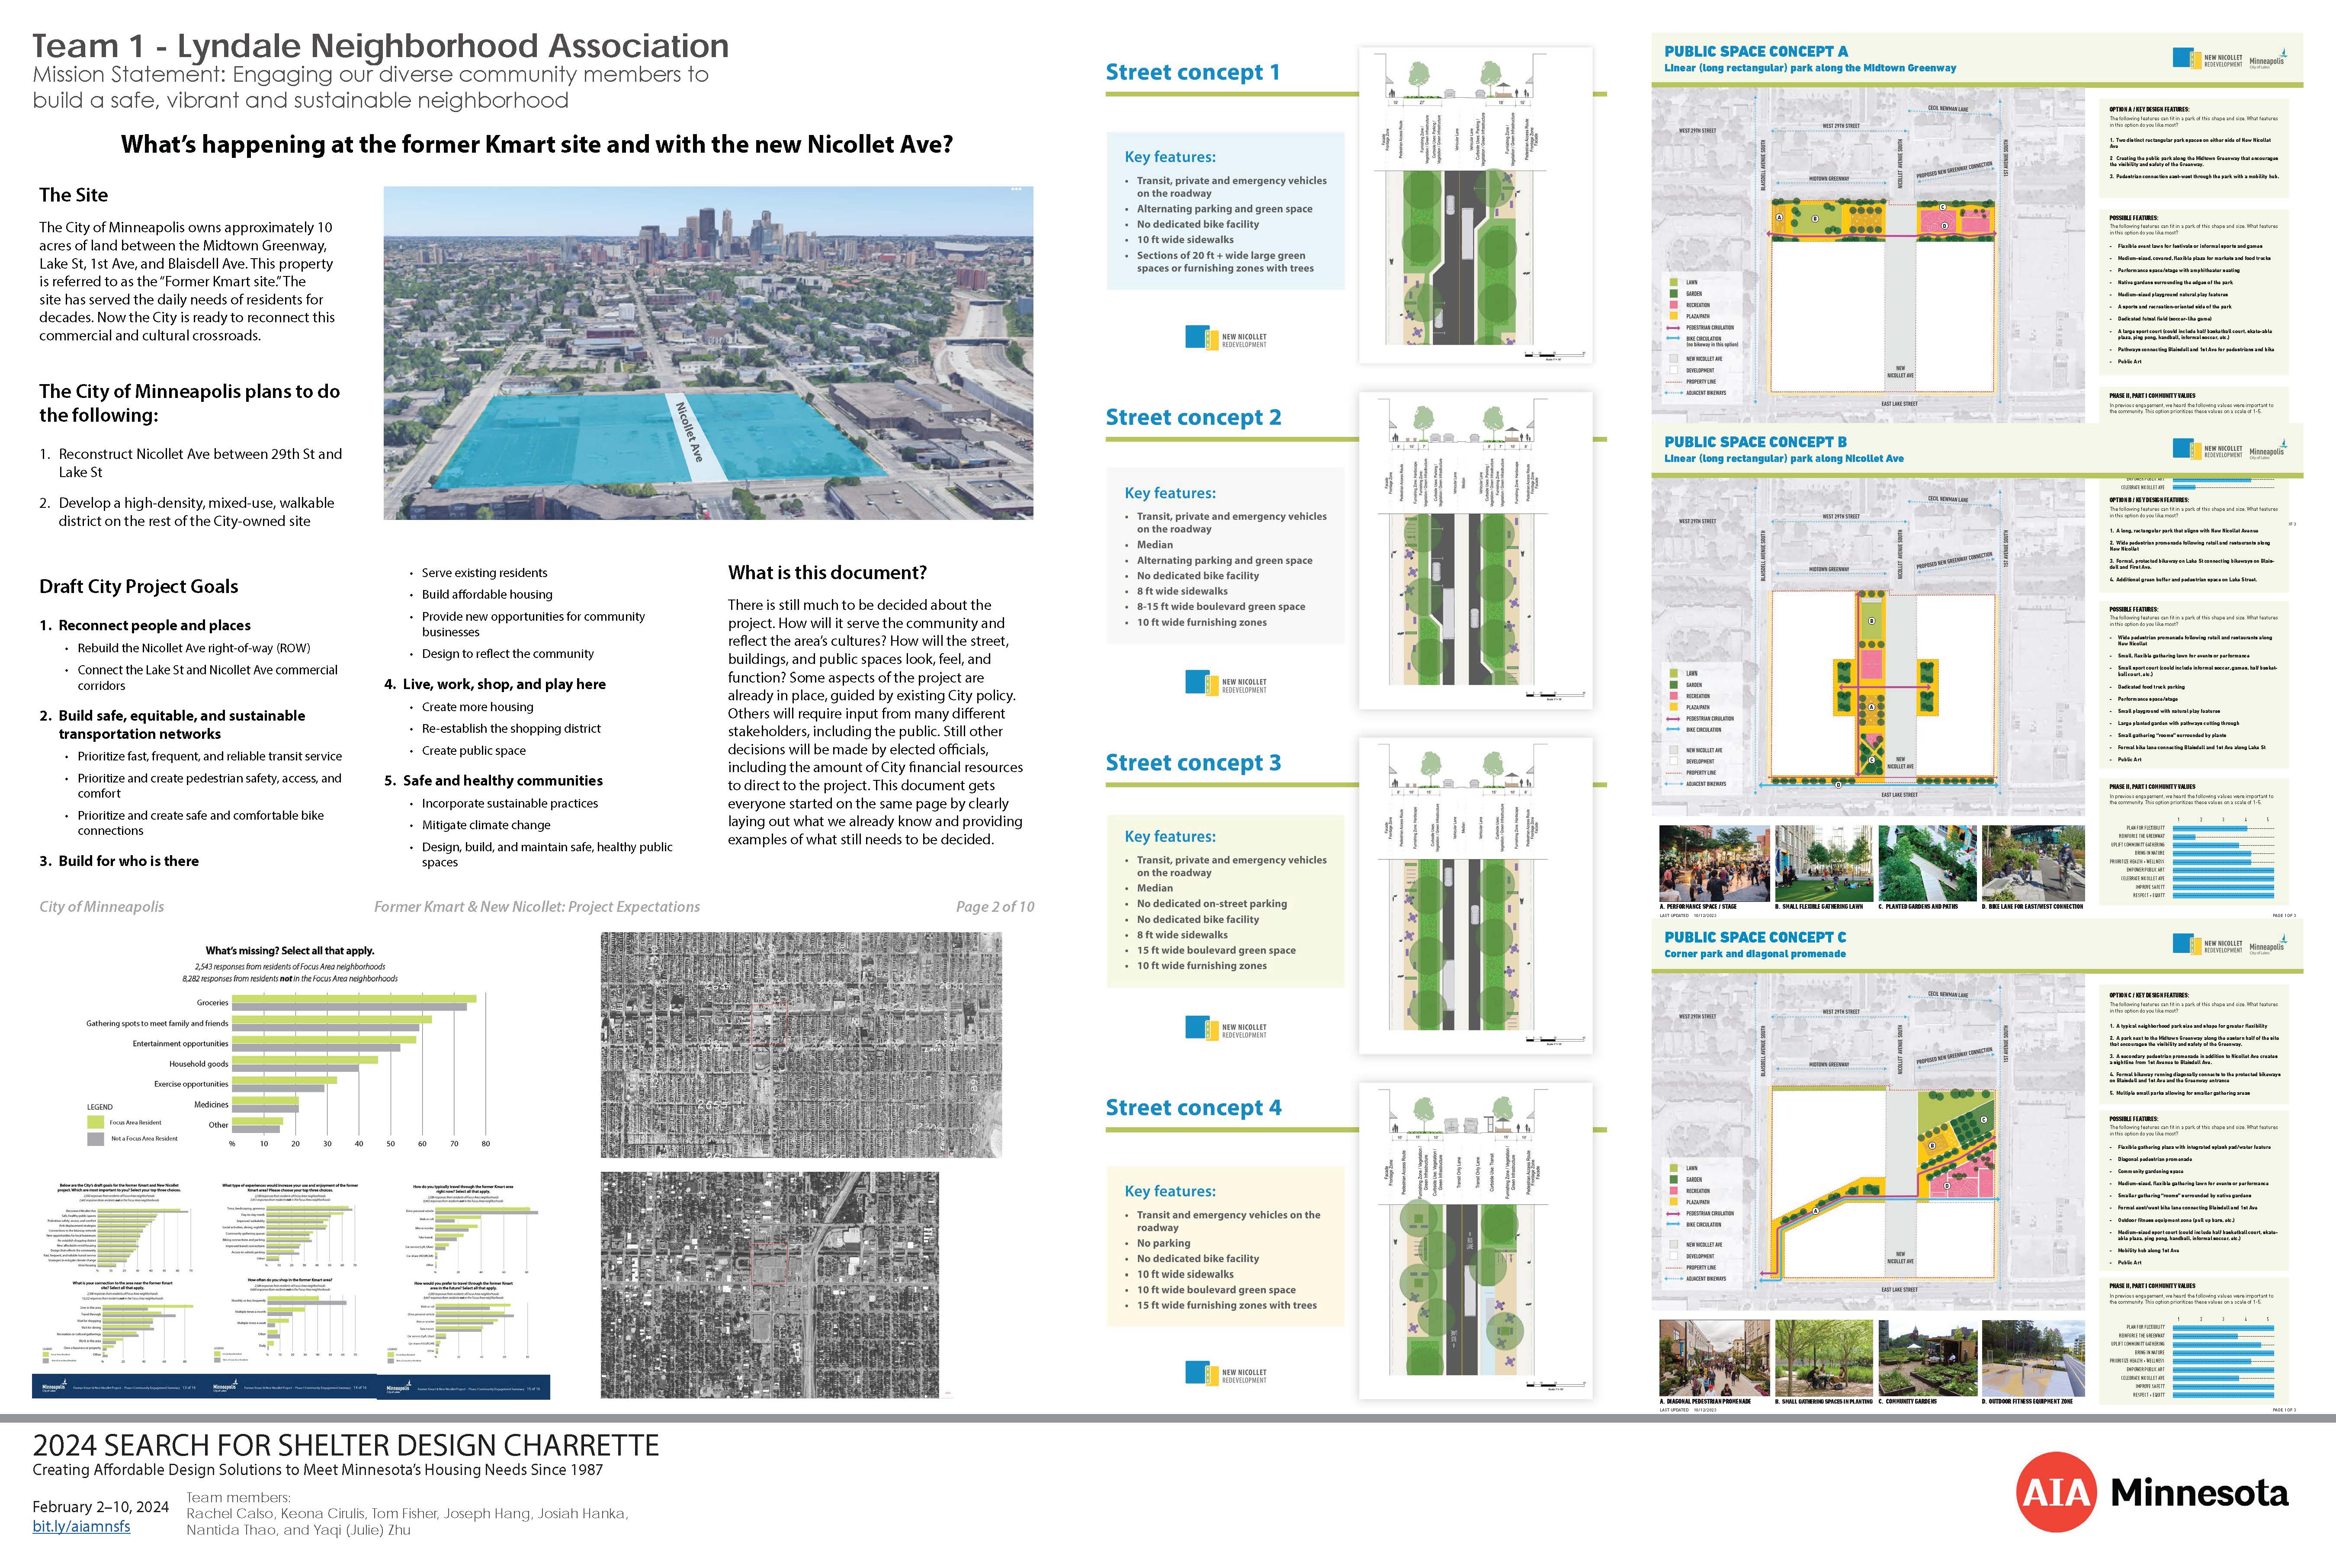Click 'Corner park and diagonal promenade' subtitle
Viewport: 2336px width, 1568px height.
coord(1755,954)
